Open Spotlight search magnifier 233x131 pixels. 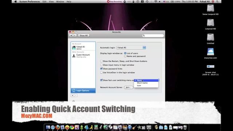point(217,1)
